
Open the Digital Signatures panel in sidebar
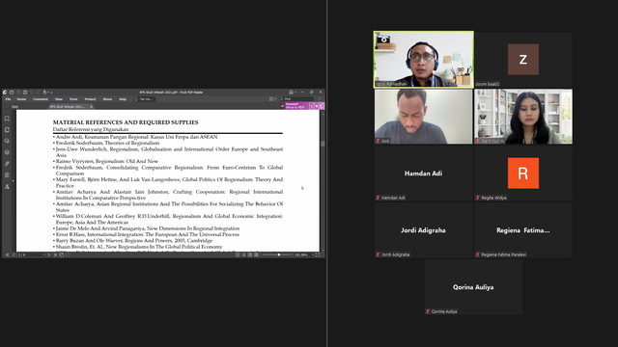click(7, 186)
